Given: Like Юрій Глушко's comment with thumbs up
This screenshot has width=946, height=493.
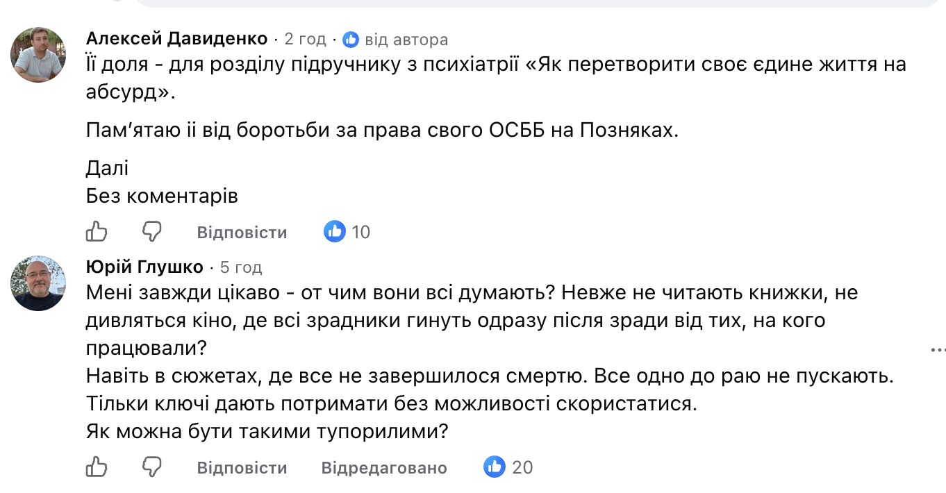Looking at the screenshot, I should coord(97,467).
